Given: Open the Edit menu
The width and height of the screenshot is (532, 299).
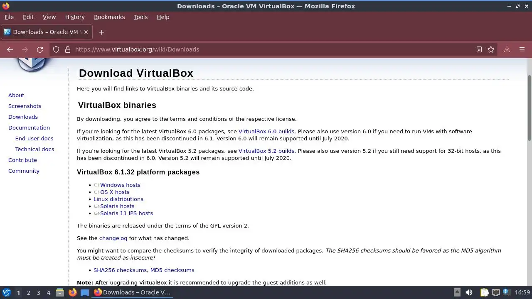Looking at the screenshot, I should 28,17.
